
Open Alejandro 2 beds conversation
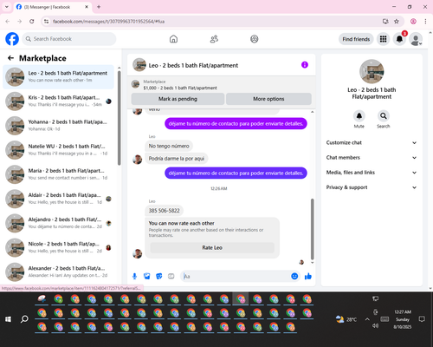tap(58, 223)
